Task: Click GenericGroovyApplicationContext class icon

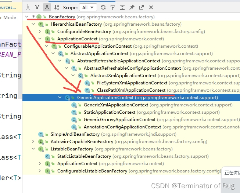Action: 74,120
